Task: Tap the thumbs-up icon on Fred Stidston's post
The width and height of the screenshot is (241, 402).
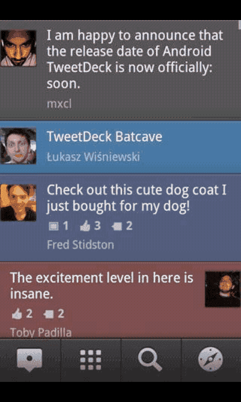Action: pyautogui.click(x=85, y=227)
